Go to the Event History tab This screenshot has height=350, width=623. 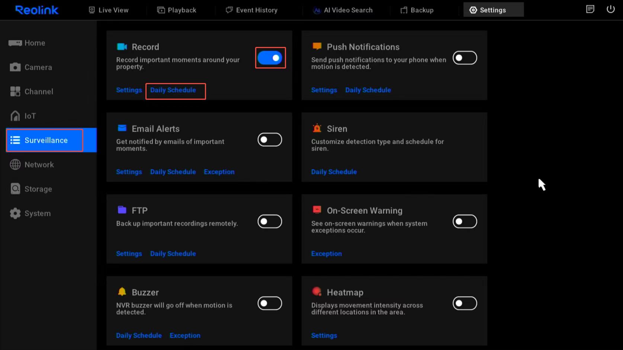click(252, 10)
